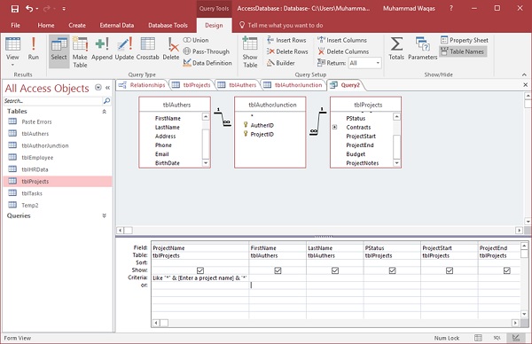Open the External Data ribbon tab
The height and width of the screenshot is (344, 532).
pyautogui.click(x=117, y=25)
